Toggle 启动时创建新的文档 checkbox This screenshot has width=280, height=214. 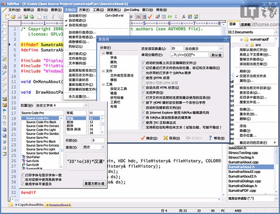(x=143, y=107)
